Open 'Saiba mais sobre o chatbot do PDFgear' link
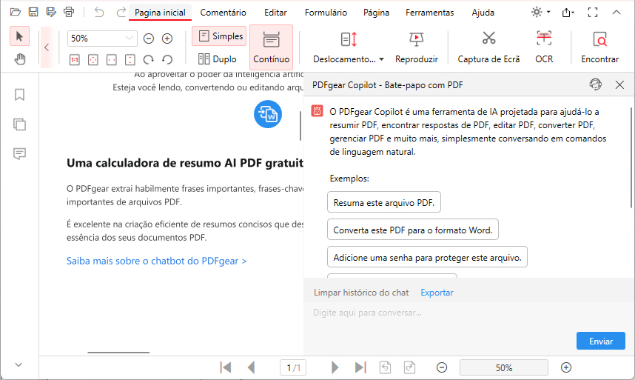635x380 pixels. (x=156, y=261)
